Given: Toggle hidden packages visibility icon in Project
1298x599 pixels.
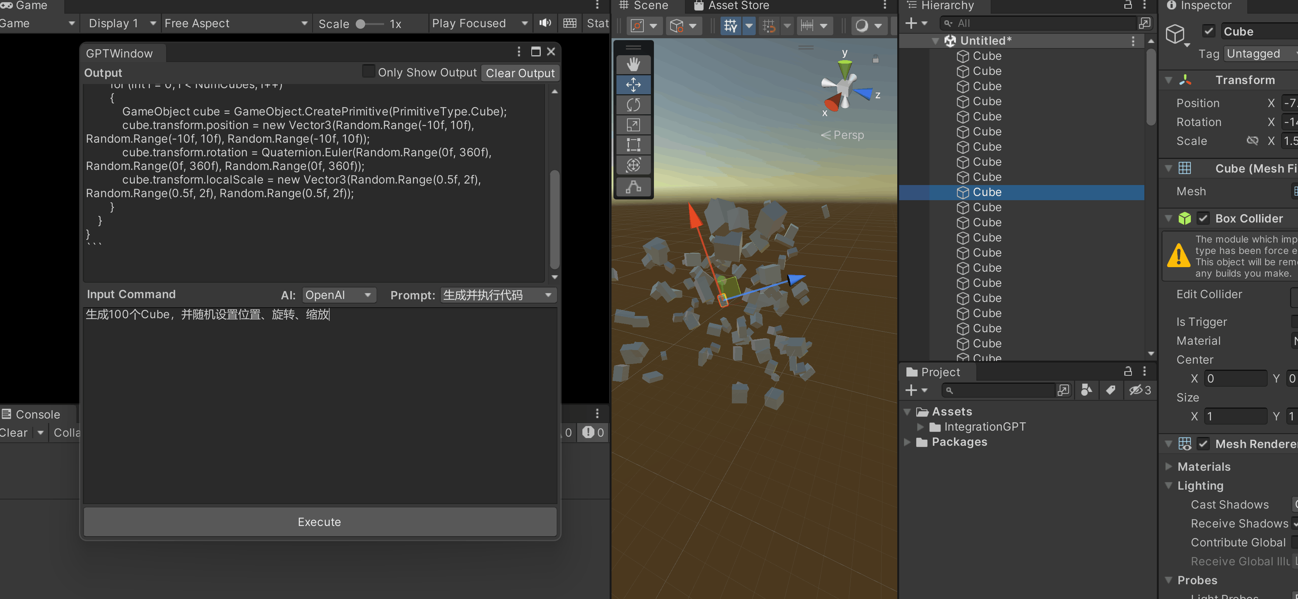Looking at the screenshot, I should pyautogui.click(x=1139, y=390).
